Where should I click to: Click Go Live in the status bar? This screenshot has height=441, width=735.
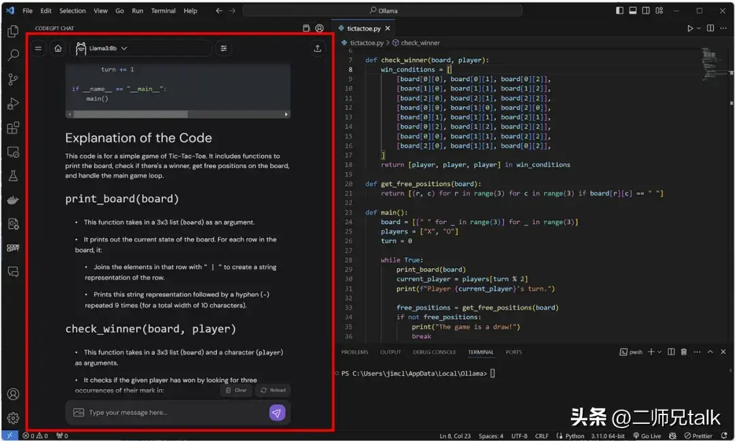pyautogui.click(x=647, y=436)
